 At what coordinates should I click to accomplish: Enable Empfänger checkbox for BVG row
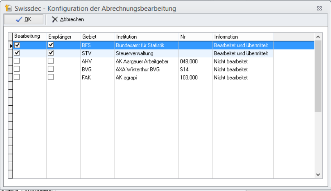pos(51,69)
